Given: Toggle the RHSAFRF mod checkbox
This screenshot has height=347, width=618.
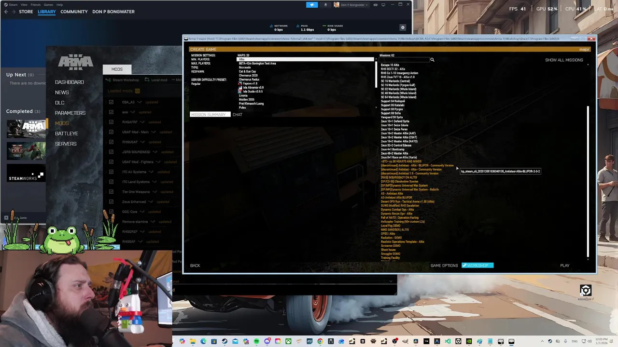Looking at the screenshot, I should pyautogui.click(x=111, y=122).
